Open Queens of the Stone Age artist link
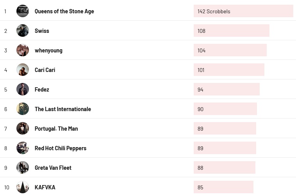This screenshot has width=296, height=196. 64,11
